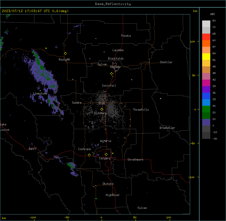Click the yellow diamond marker south of RedDeer
This screenshot has height=221, width=226.
point(111,74)
